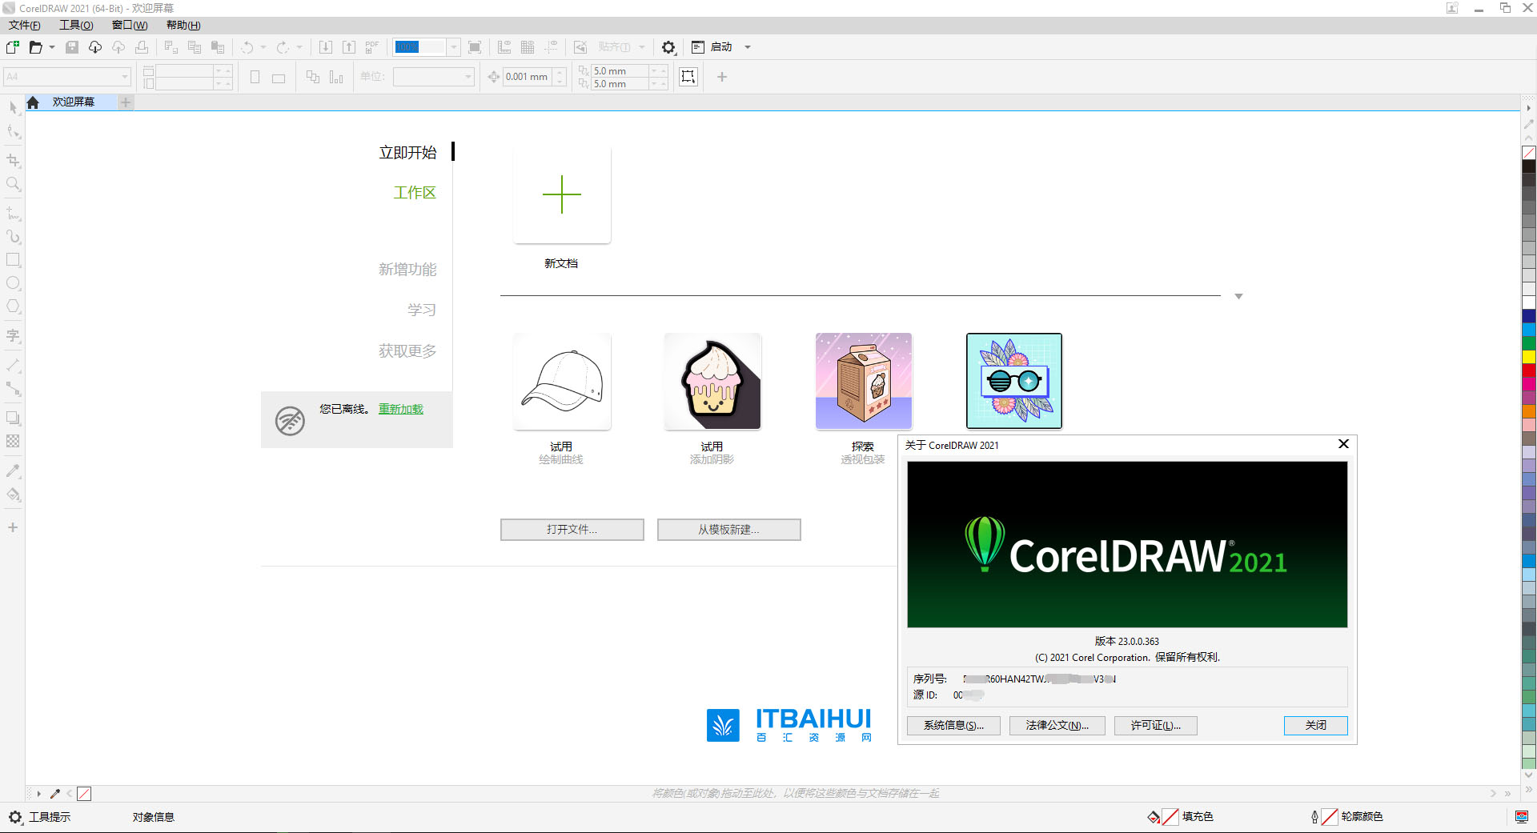Click 关闭 button in About dialog
This screenshot has width=1537, height=833.
click(1316, 726)
